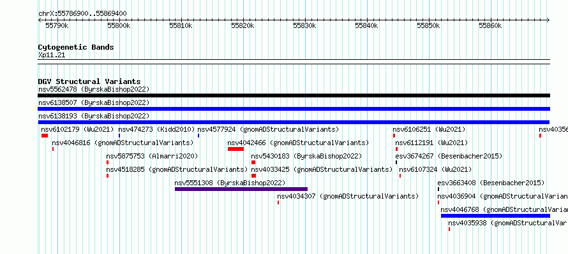Click the nsv4518285 red variant marker
568x254 pixels.
[x=107, y=176]
